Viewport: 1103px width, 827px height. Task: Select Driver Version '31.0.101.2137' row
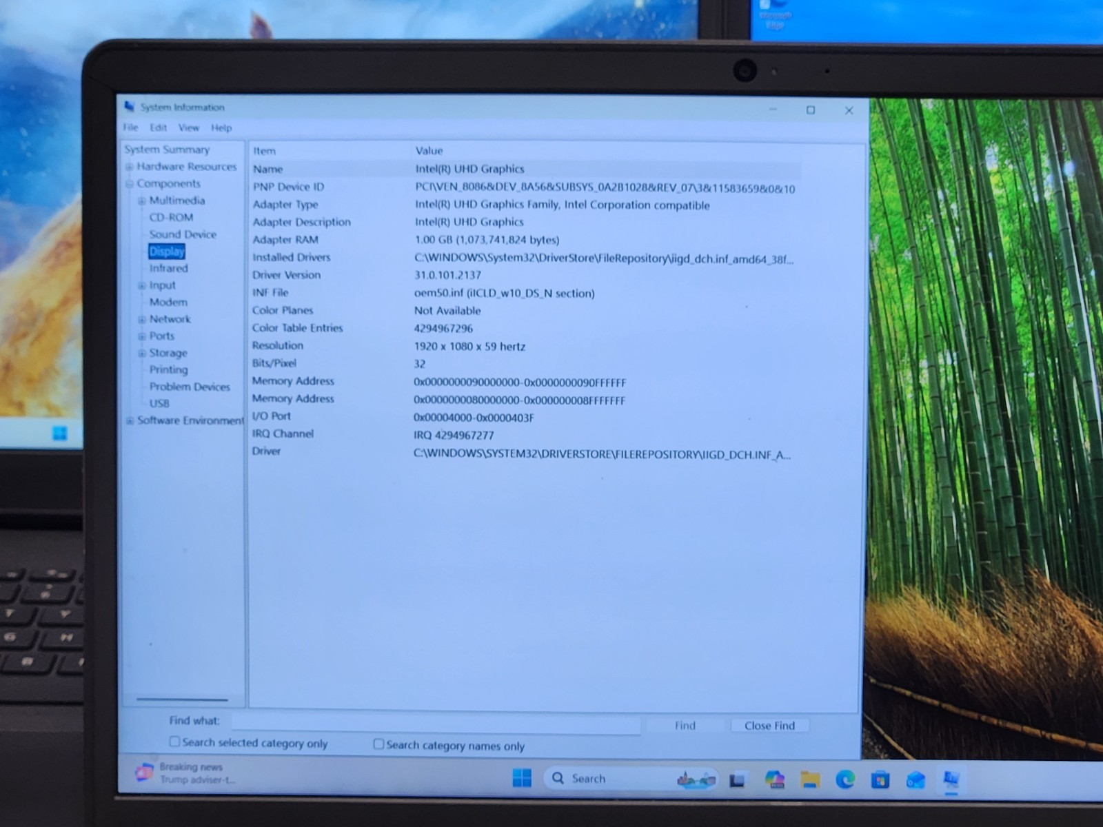click(x=525, y=275)
